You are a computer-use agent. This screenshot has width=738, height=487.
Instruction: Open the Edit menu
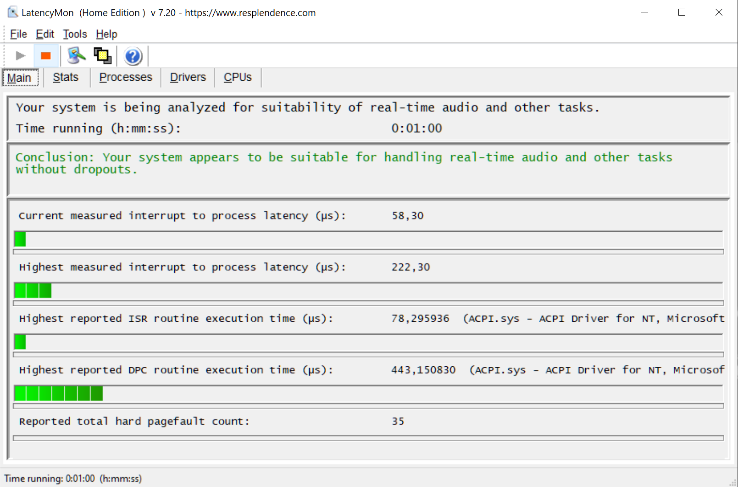[45, 34]
